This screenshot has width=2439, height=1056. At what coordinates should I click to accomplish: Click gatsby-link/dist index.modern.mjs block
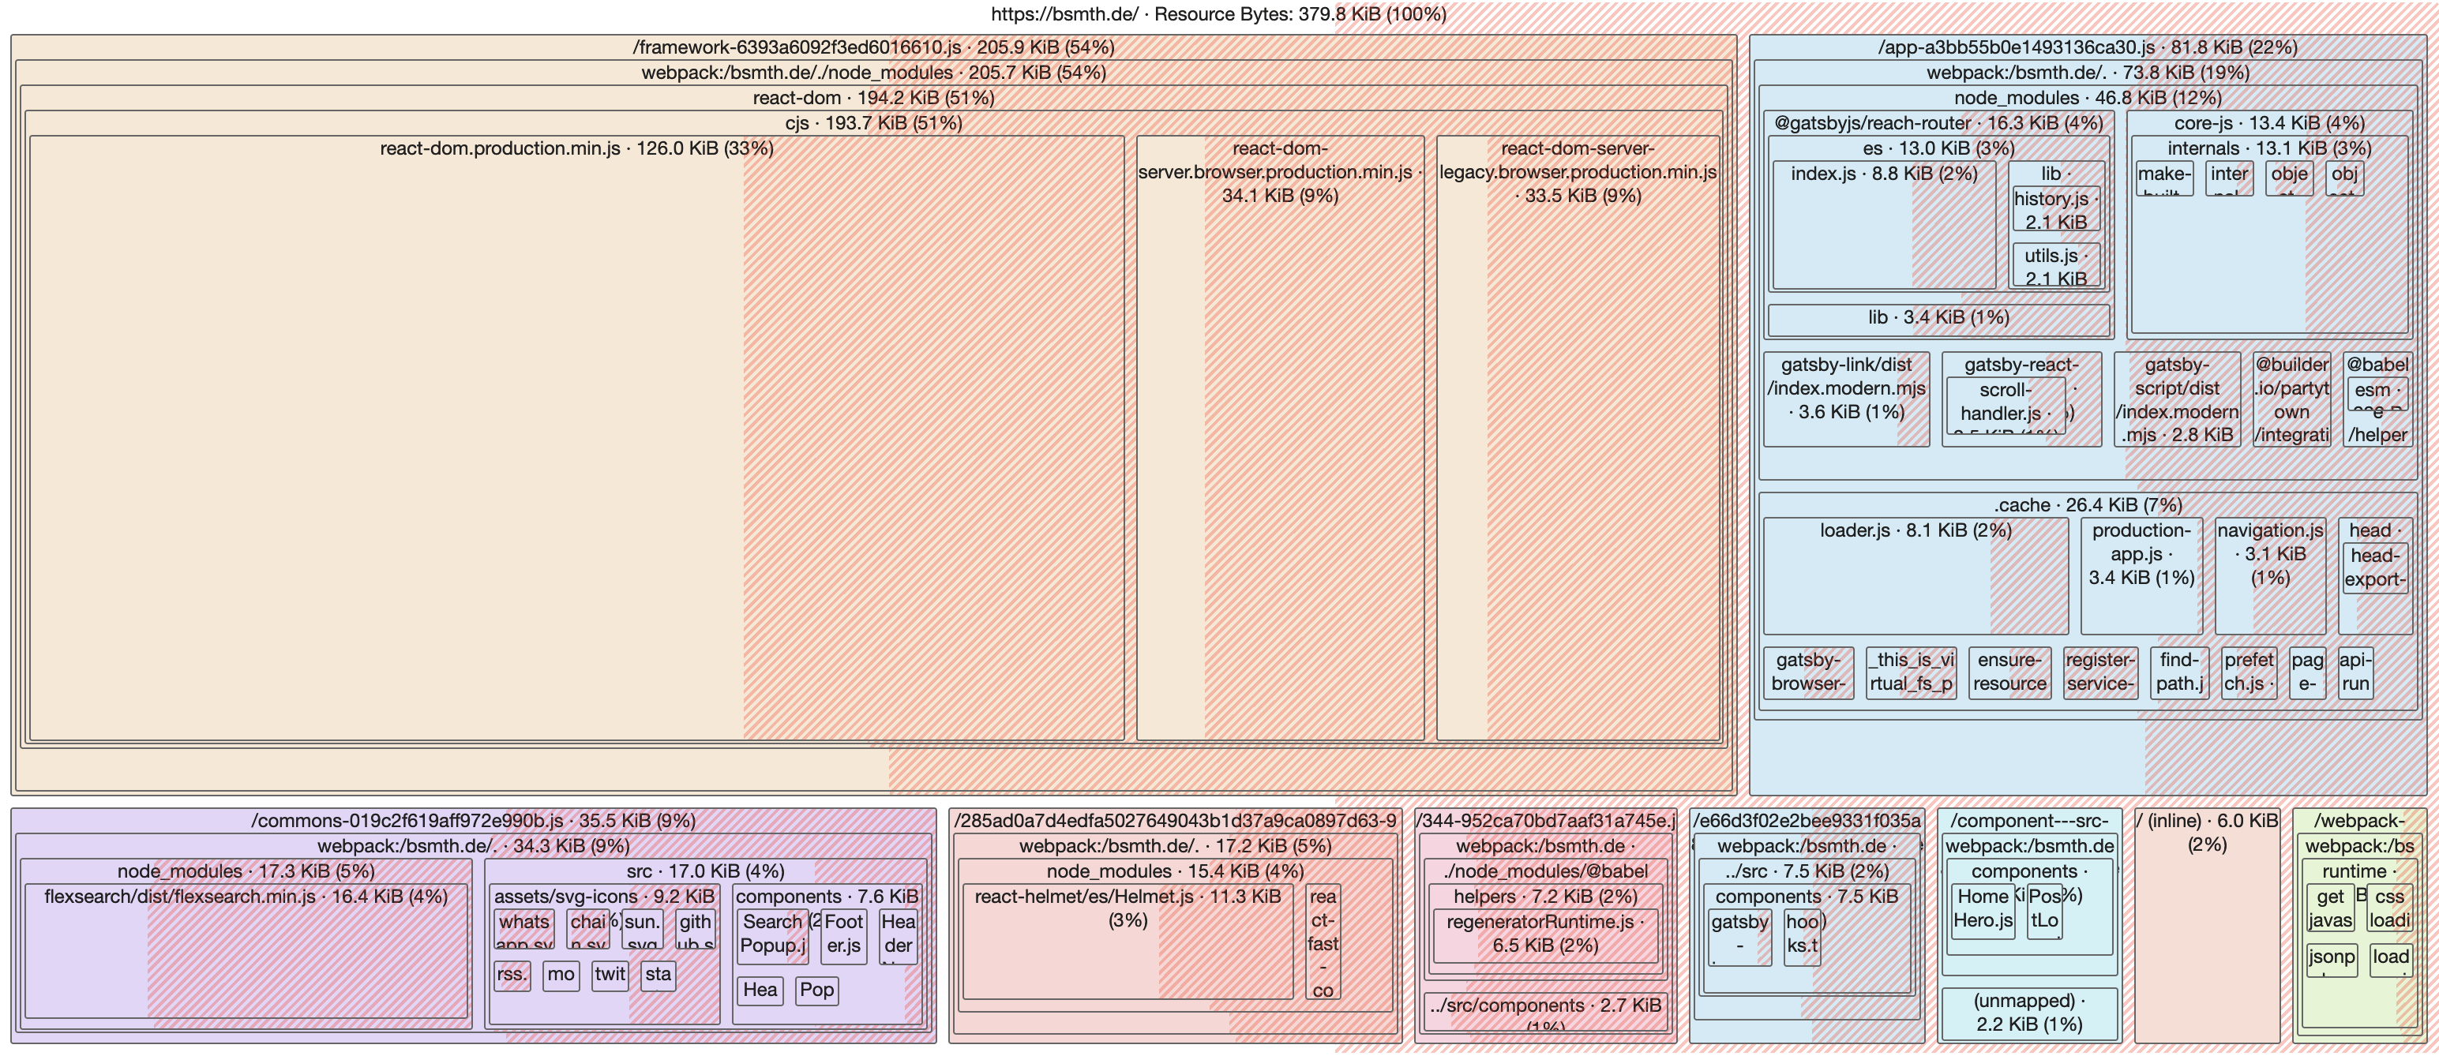[1846, 399]
